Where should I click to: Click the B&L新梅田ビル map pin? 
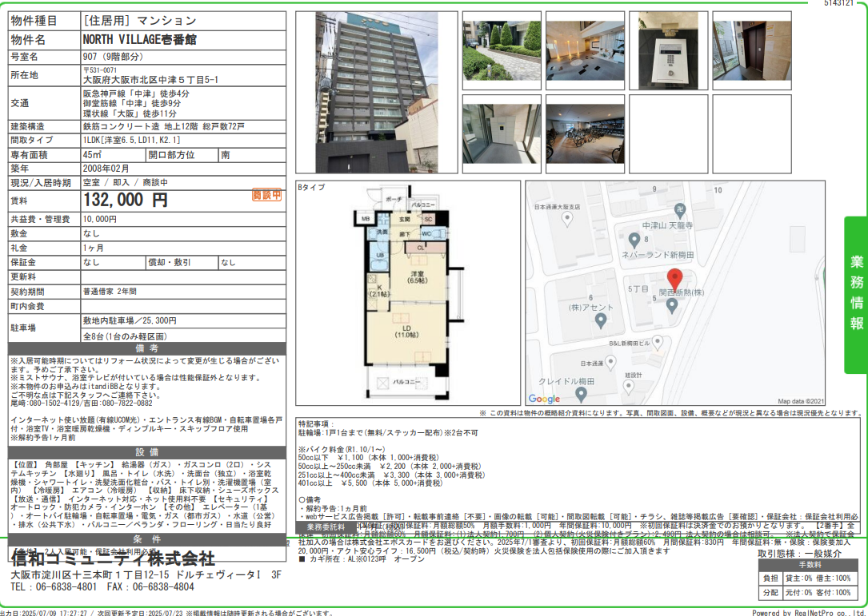tap(658, 340)
